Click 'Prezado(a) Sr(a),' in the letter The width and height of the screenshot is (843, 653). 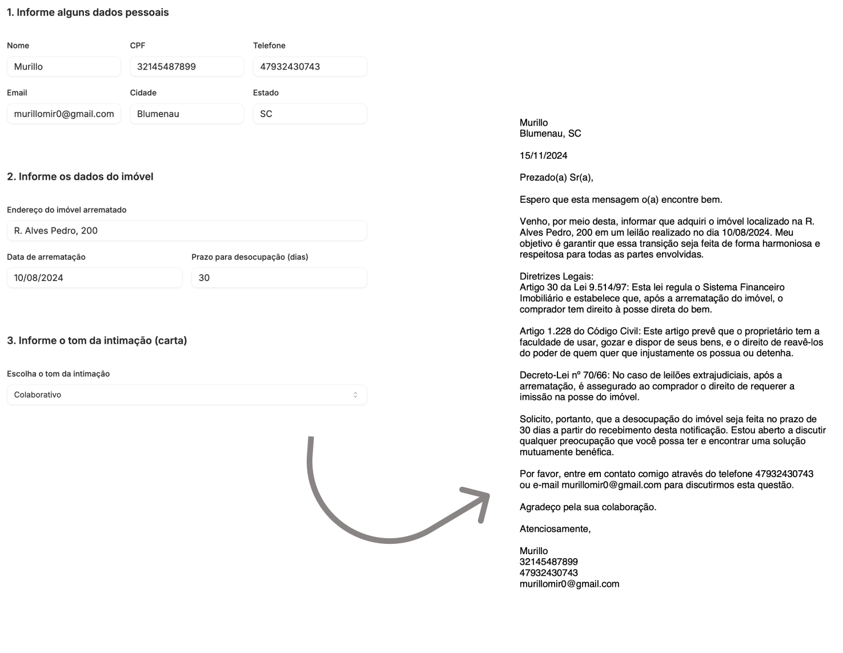(x=556, y=178)
